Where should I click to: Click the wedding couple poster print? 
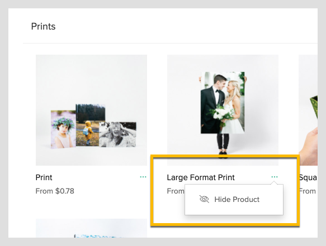(223, 103)
